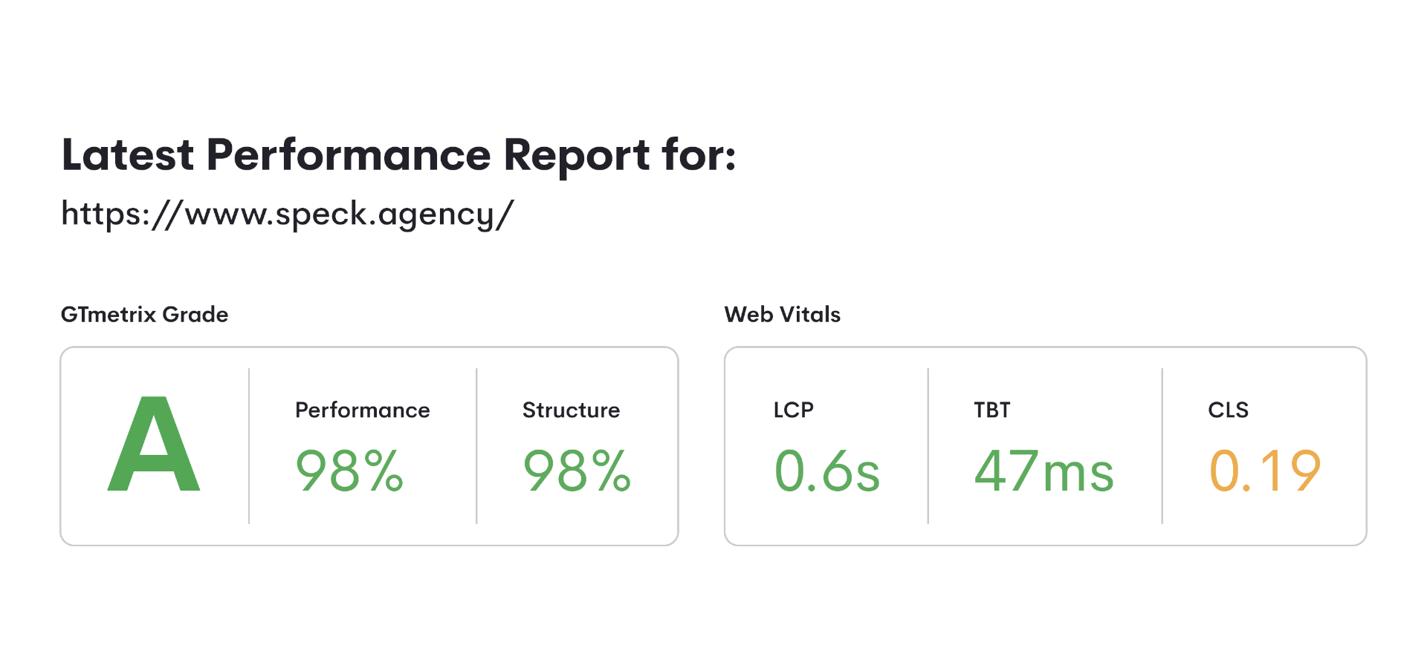
Task: Click the LCP label
Action: [x=794, y=410]
